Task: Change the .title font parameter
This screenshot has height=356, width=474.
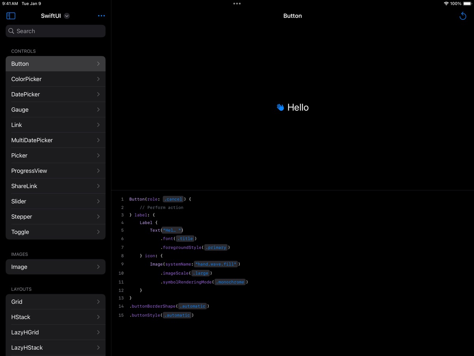Action: pos(185,239)
